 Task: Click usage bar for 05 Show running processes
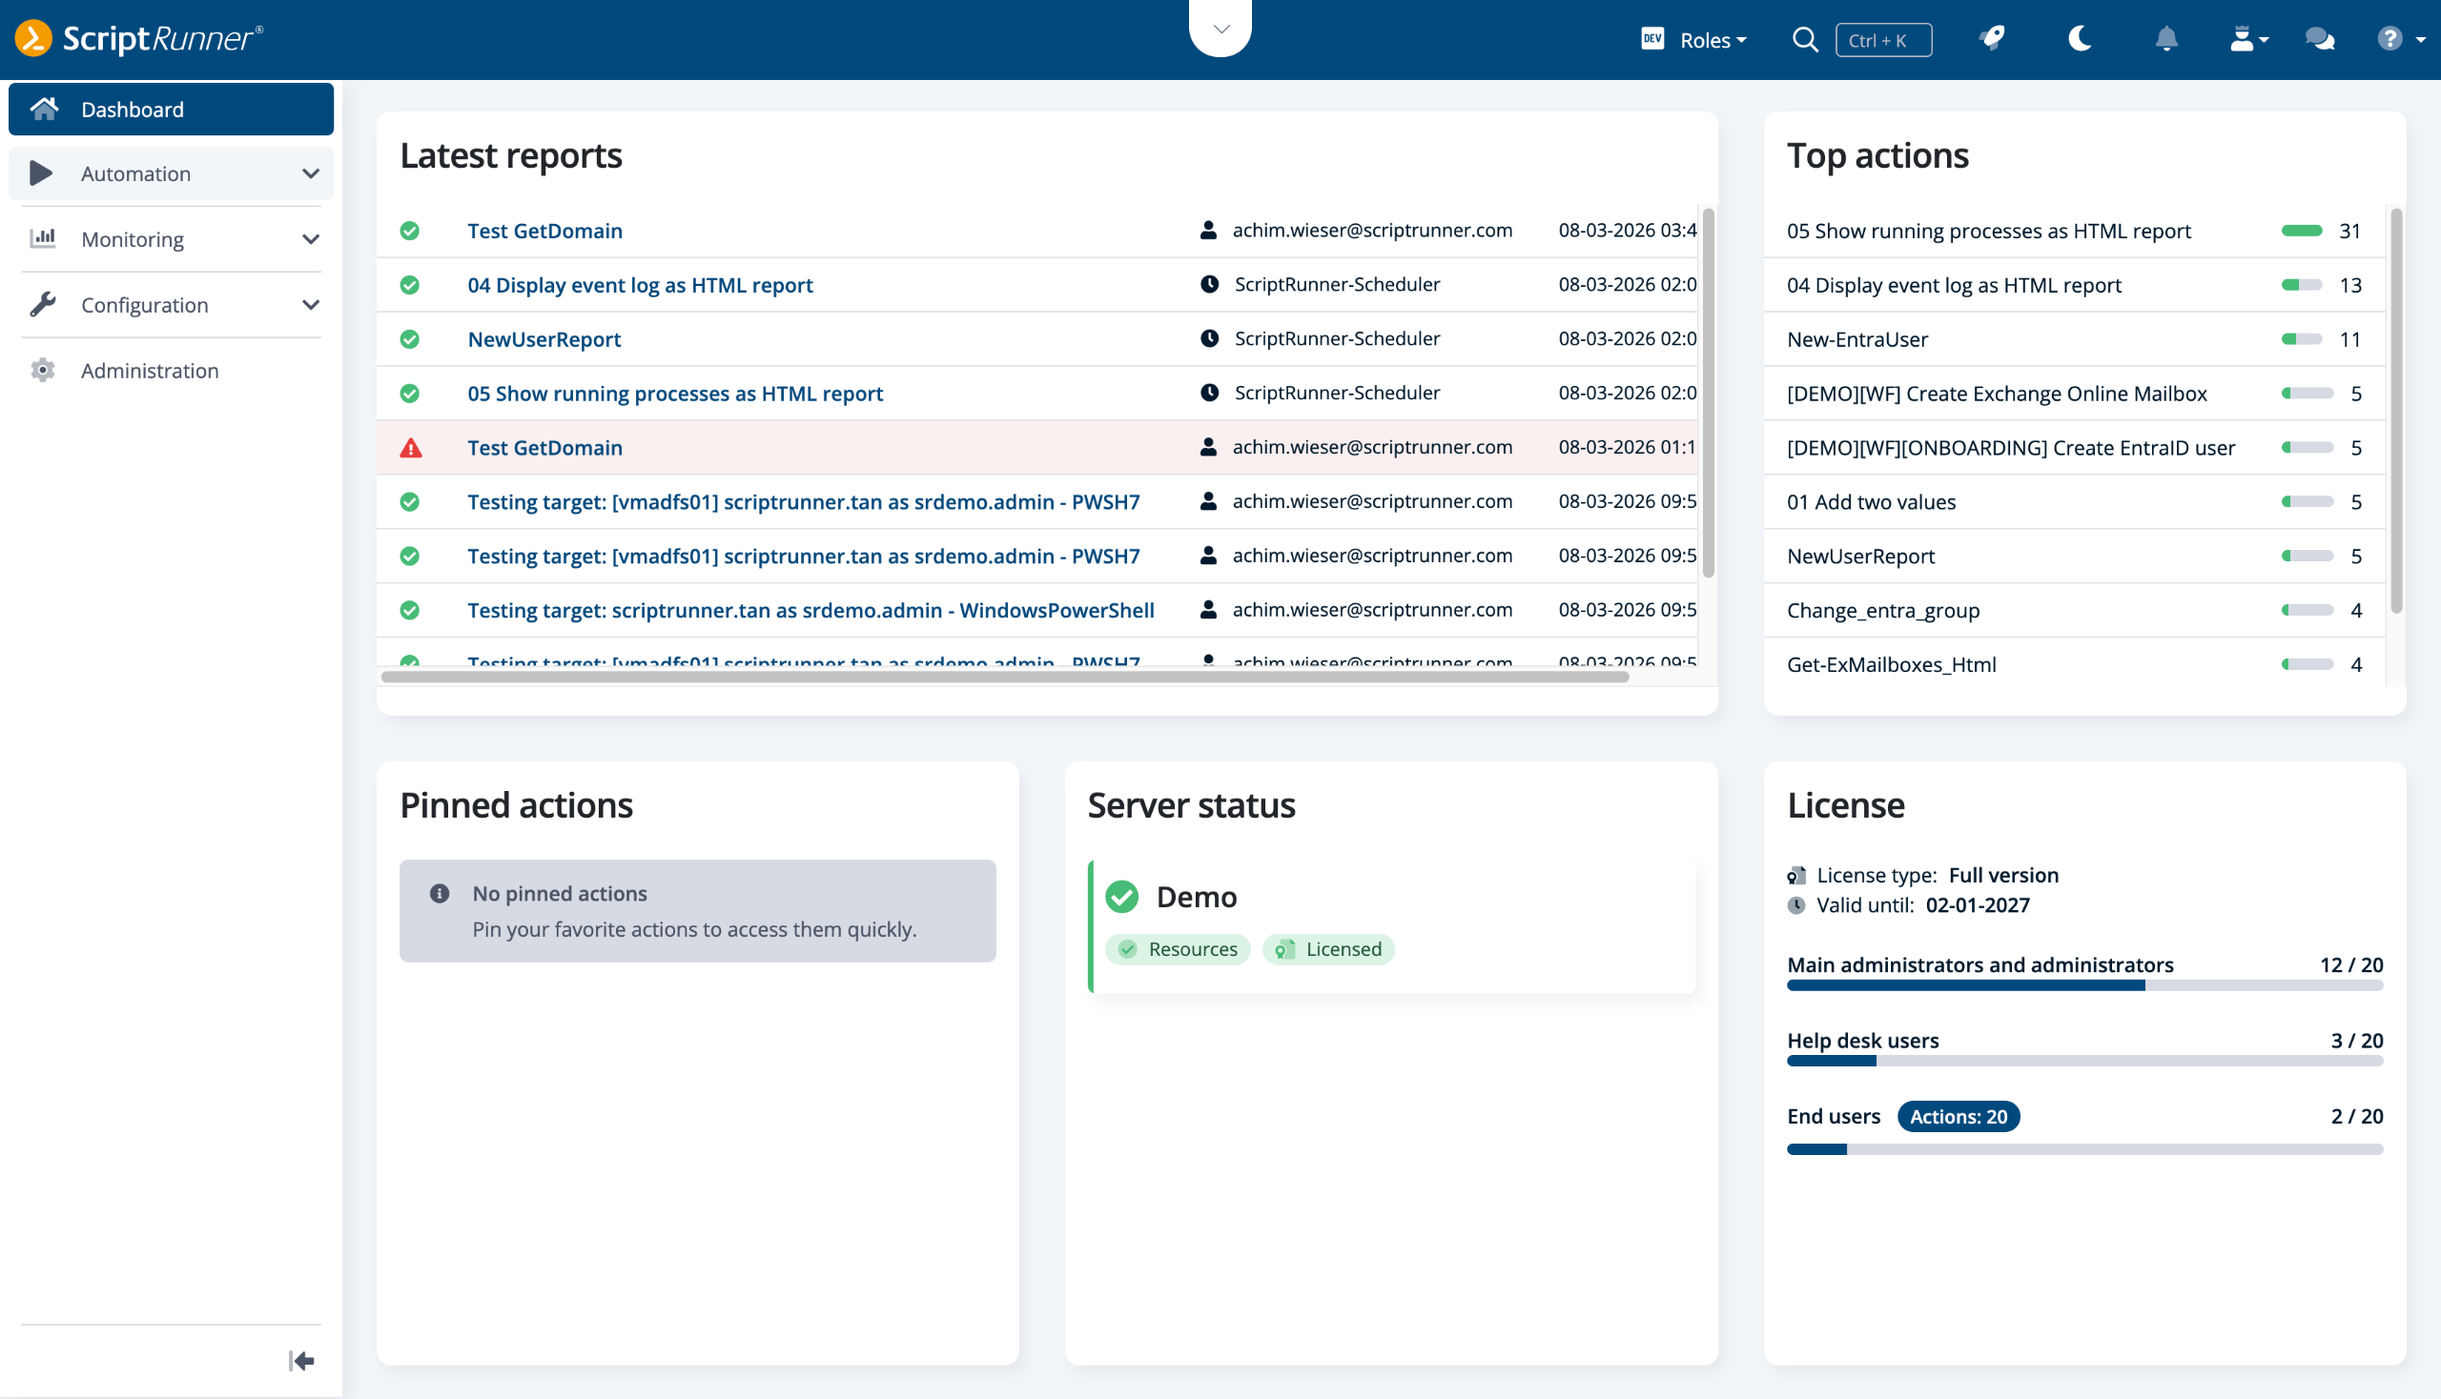coord(2302,231)
